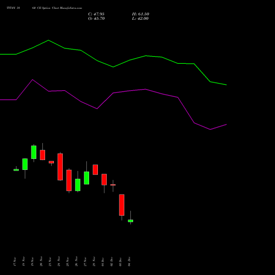Click the 26 Nov date label
This screenshot has height=275, width=275.
pyautogui.click(x=76, y=262)
